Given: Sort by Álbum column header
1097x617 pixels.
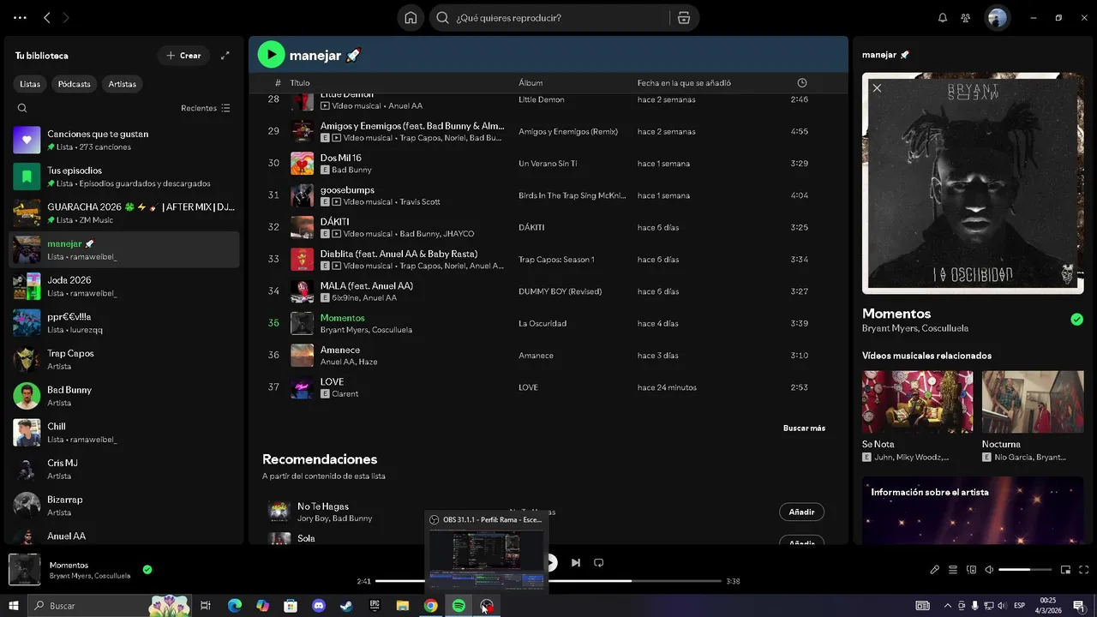Looking at the screenshot, I should tap(531, 83).
